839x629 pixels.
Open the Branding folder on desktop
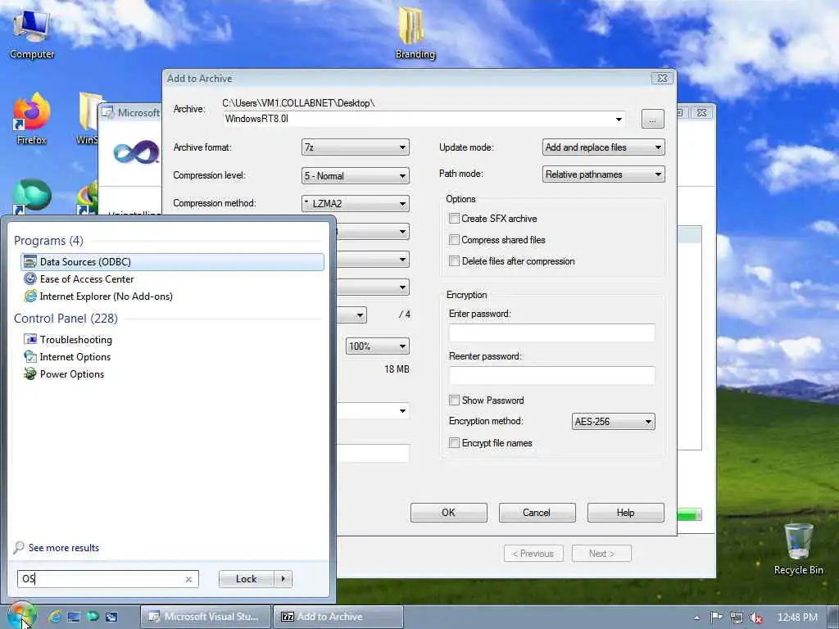tap(415, 32)
